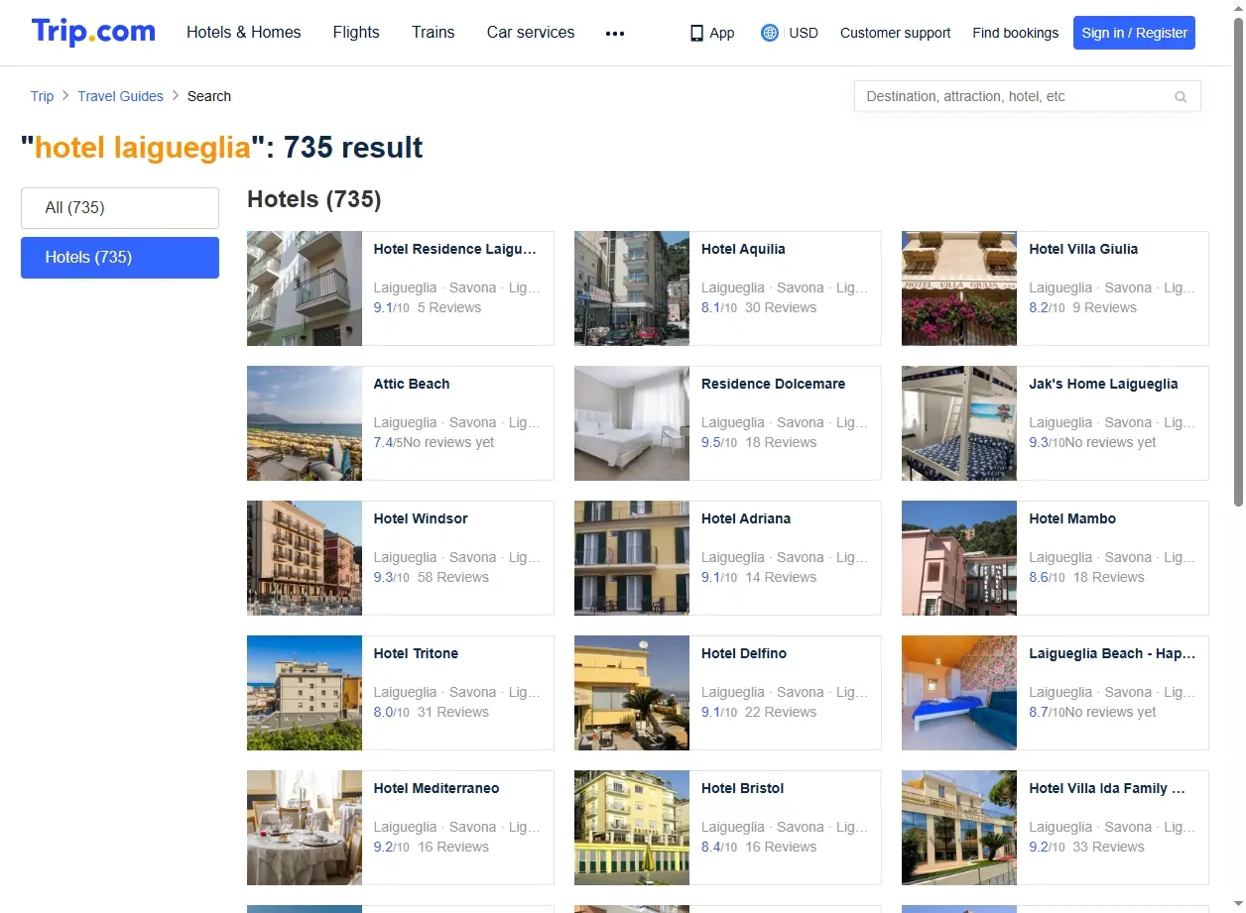Image resolution: width=1246 pixels, height=913 pixels.
Task: Open Travel Guides breadcrumb link
Action: tap(121, 96)
